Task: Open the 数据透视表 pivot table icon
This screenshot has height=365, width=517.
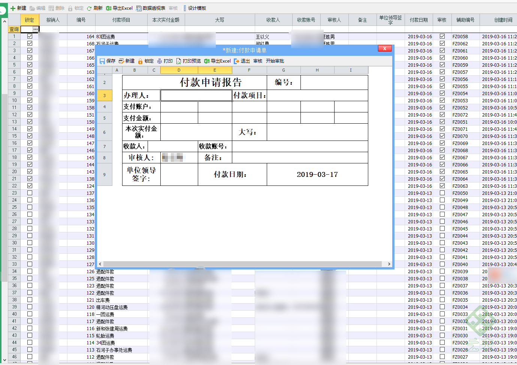Action: pyautogui.click(x=139, y=8)
